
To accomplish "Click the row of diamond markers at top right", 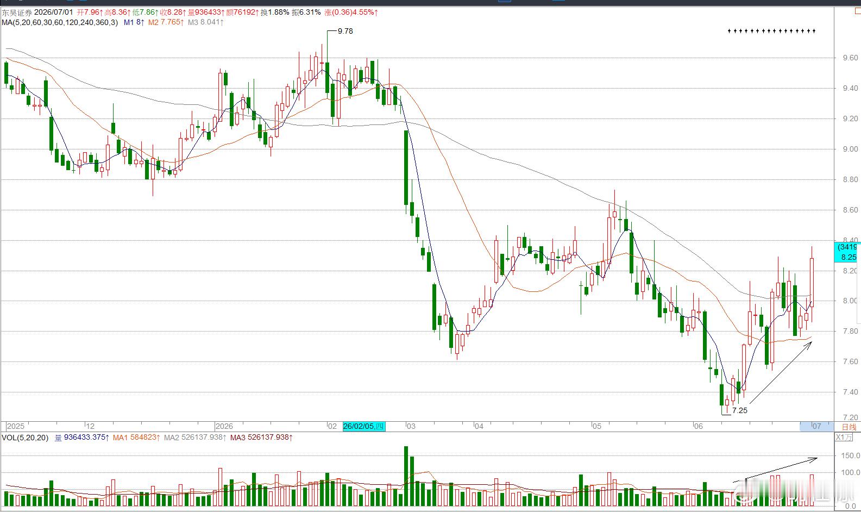I will tap(771, 31).
